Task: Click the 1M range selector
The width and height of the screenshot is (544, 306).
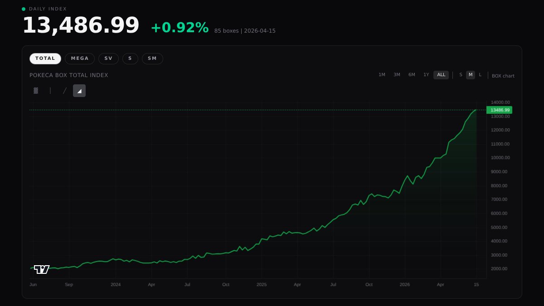Action: [382, 75]
